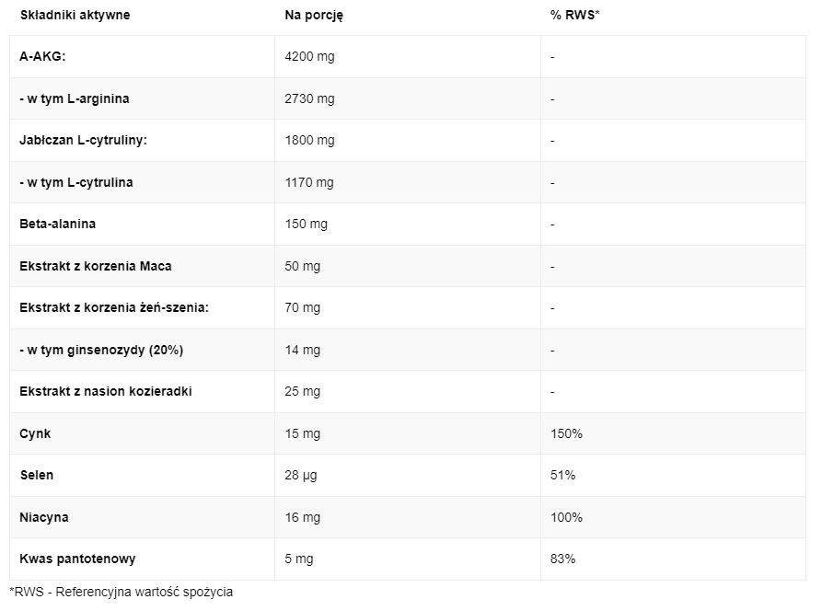822x611 pixels.
Task: Select the 'Kwas pantotenowy' row label
Action: click(x=77, y=559)
